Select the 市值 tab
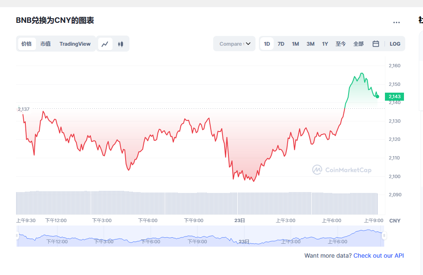Image resolution: width=423 pixels, height=275 pixels. click(46, 44)
